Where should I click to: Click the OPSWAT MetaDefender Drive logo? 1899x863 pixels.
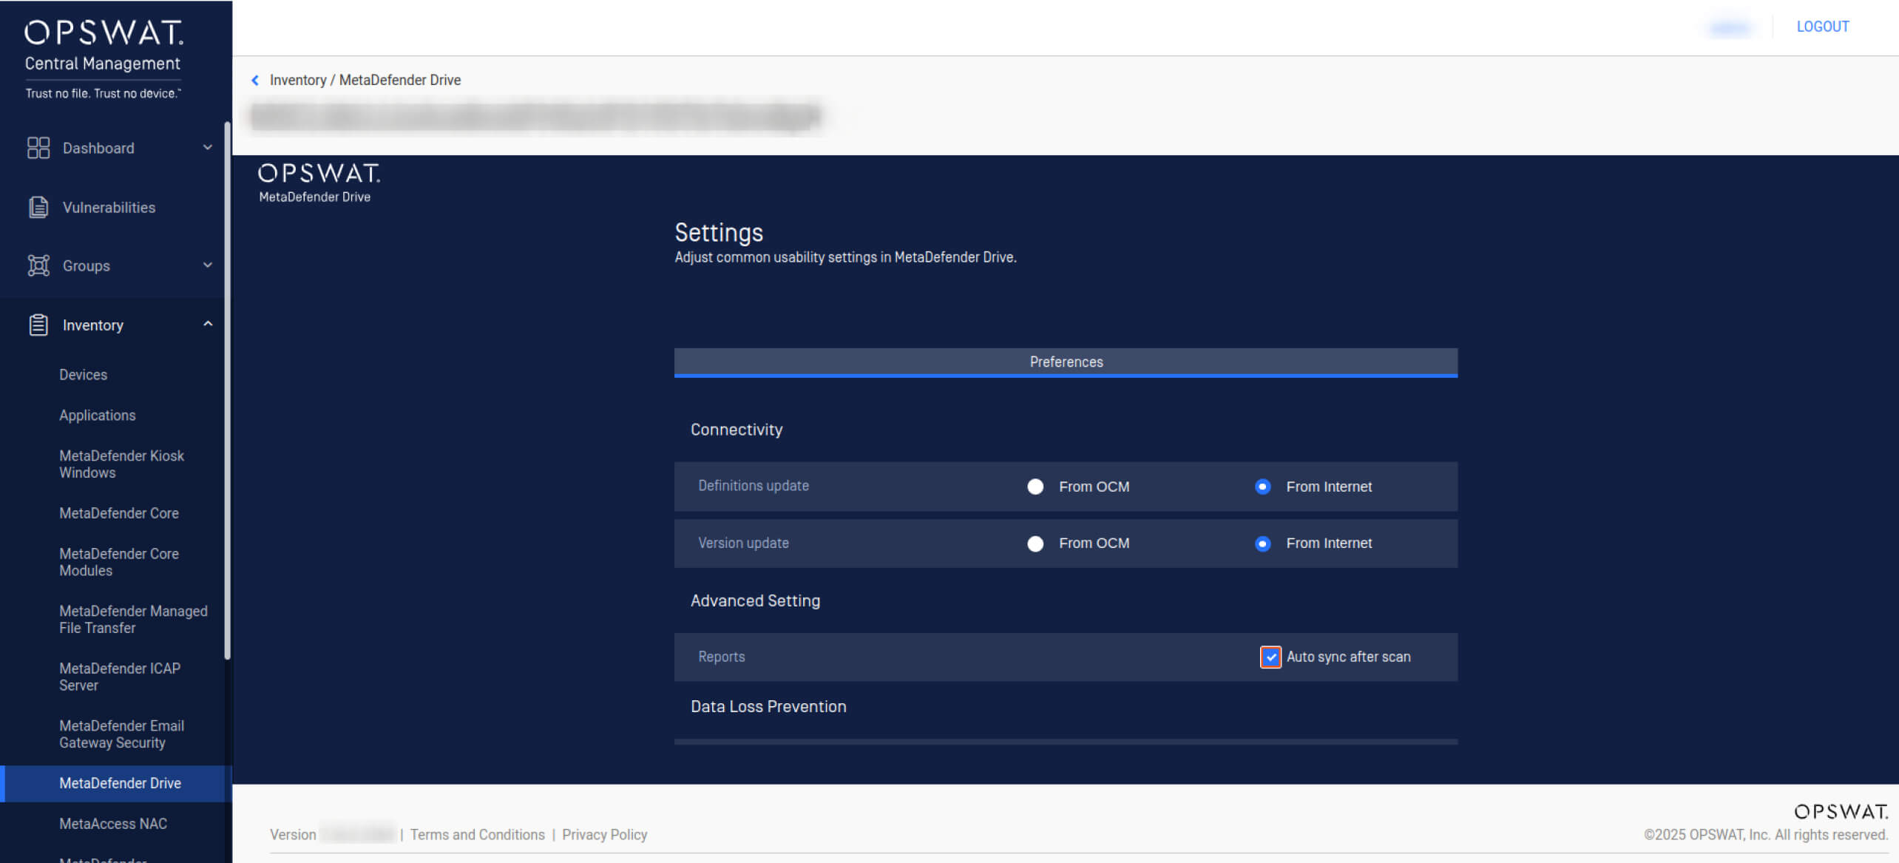pyautogui.click(x=318, y=182)
